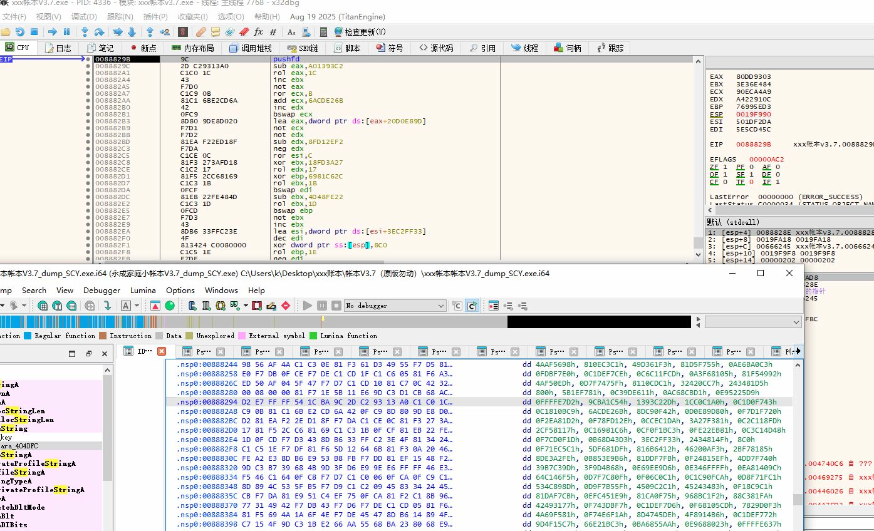Click the run arrow in x32dbg toolbar
This screenshot has width=874, height=531.
53,32
